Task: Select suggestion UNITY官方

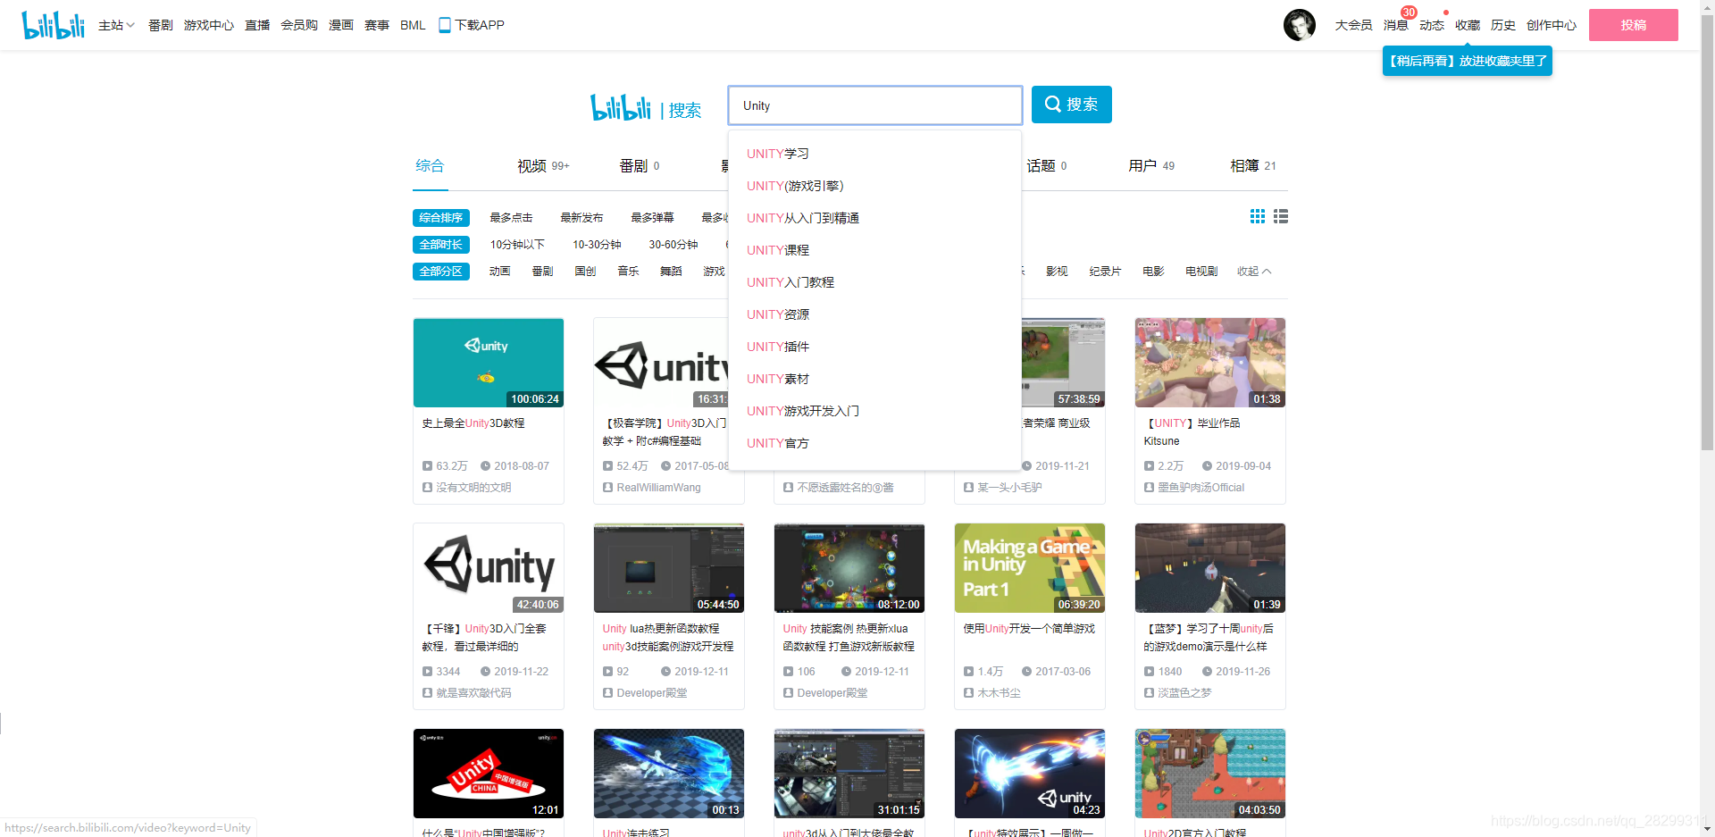Action: tap(874, 443)
